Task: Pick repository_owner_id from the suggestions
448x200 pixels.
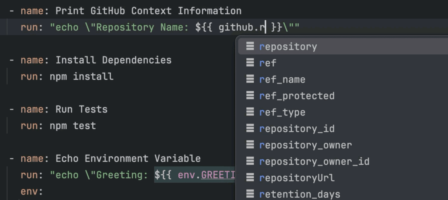Action: pos(314,162)
